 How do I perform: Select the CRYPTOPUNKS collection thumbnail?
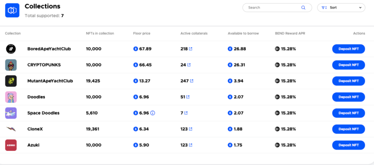(x=11, y=65)
